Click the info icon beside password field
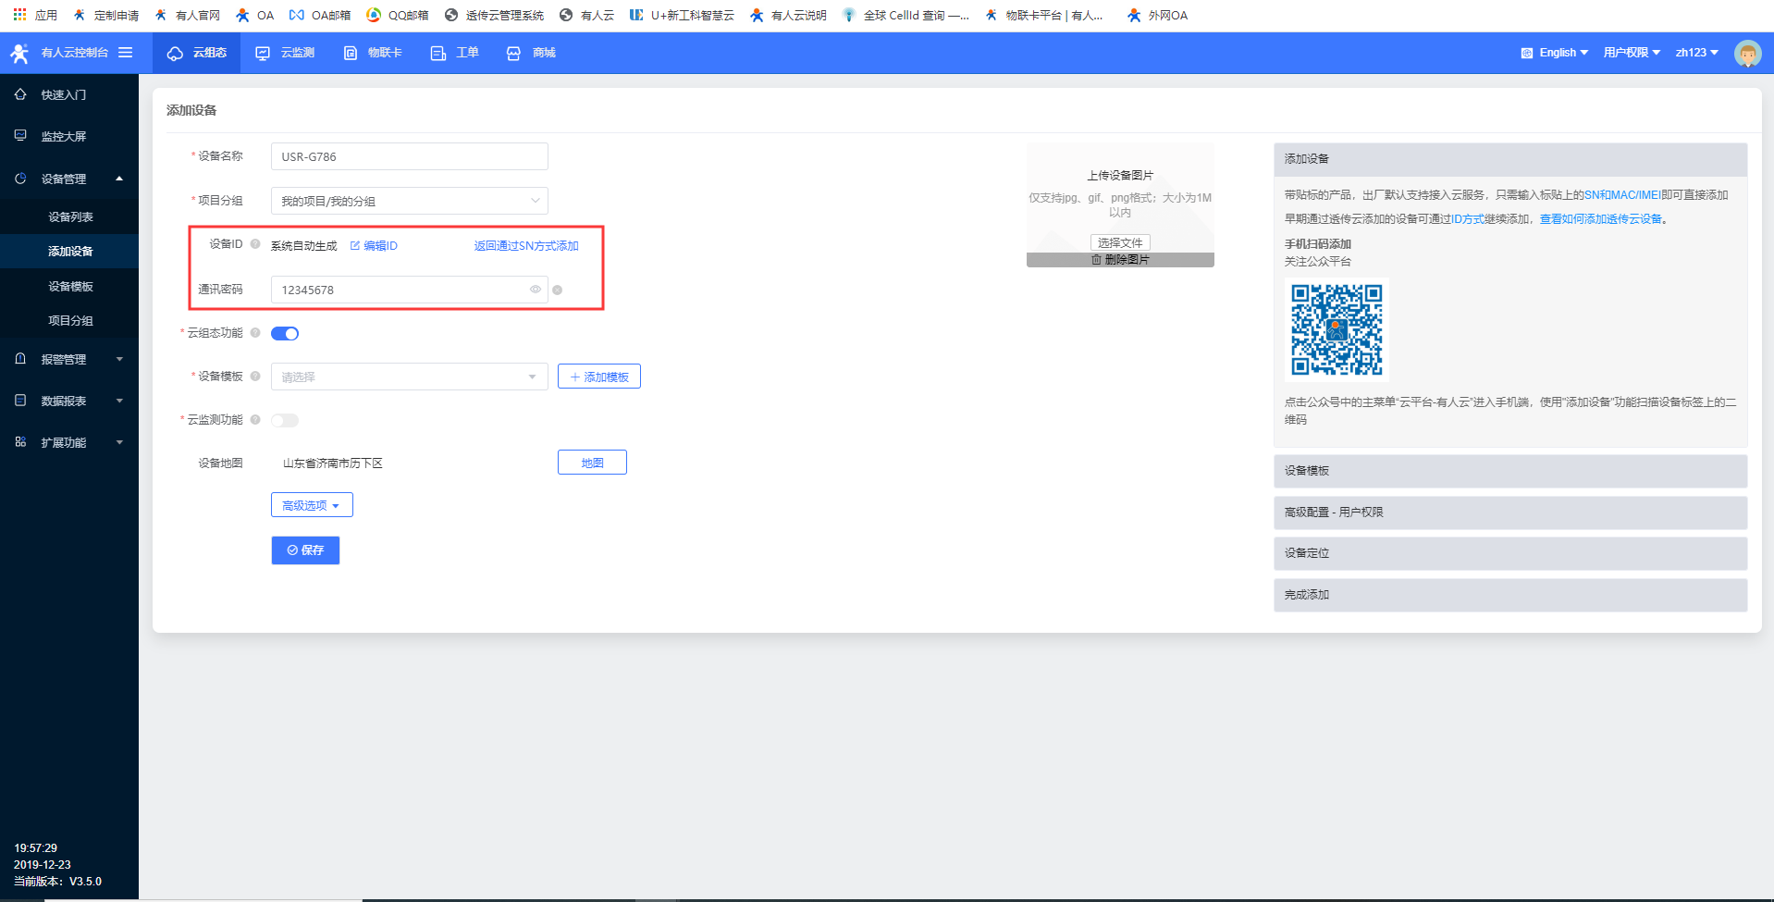This screenshot has height=902, width=1774. click(557, 290)
